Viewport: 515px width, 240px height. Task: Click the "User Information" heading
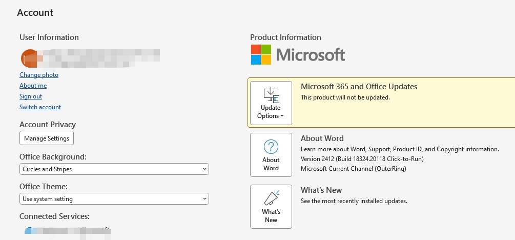coord(49,37)
